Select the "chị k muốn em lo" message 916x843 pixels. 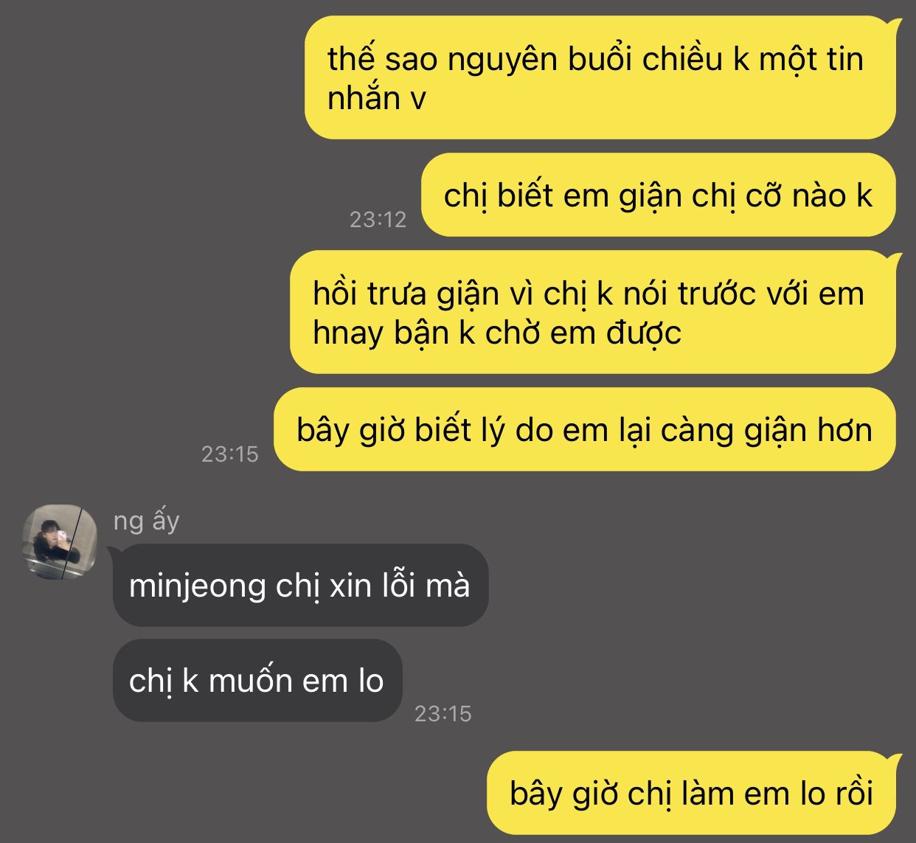click(257, 681)
